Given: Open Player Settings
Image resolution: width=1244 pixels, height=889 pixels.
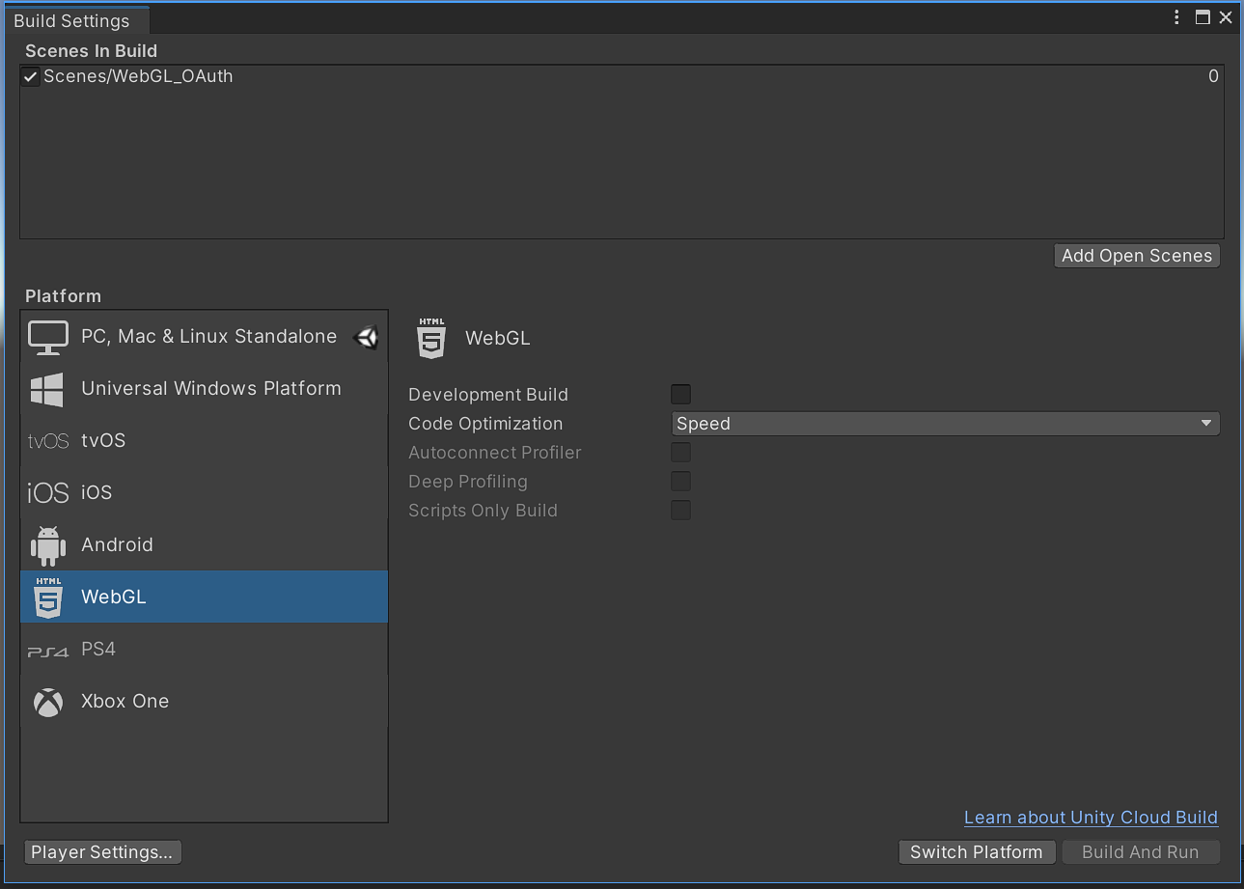Looking at the screenshot, I should [102, 852].
